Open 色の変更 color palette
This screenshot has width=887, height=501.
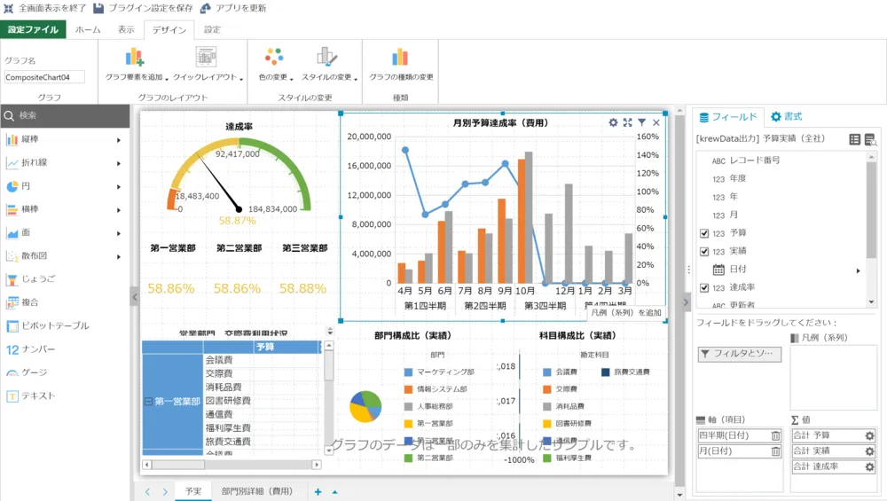pyautogui.click(x=275, y=65)
